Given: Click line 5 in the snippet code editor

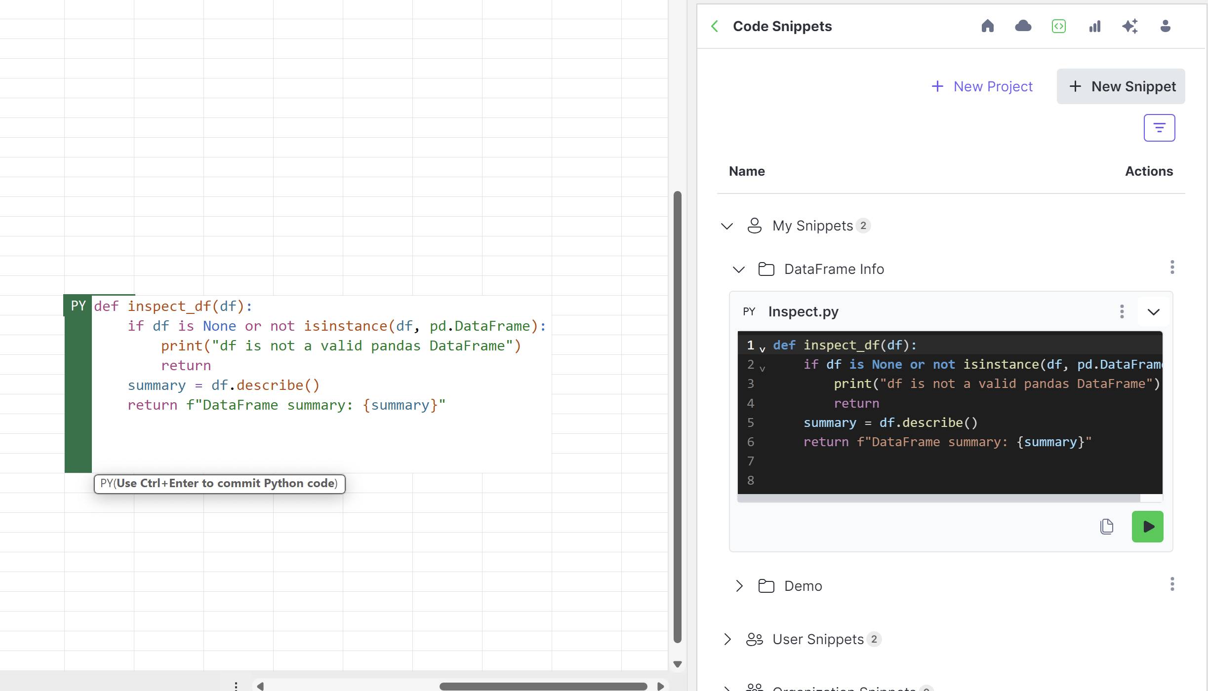Looking at the screenshot, I should (949, 422).
